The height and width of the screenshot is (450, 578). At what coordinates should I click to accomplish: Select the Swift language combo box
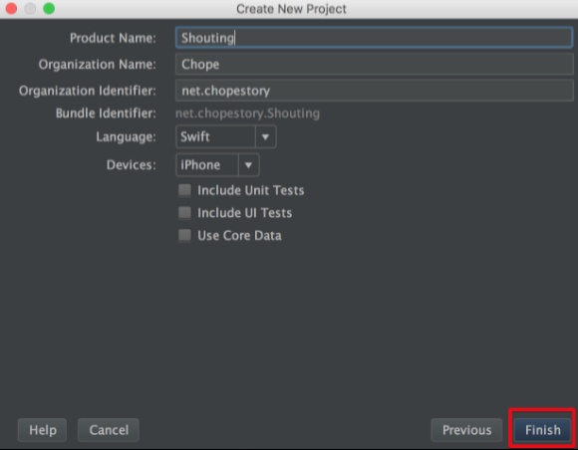(226, 137)
